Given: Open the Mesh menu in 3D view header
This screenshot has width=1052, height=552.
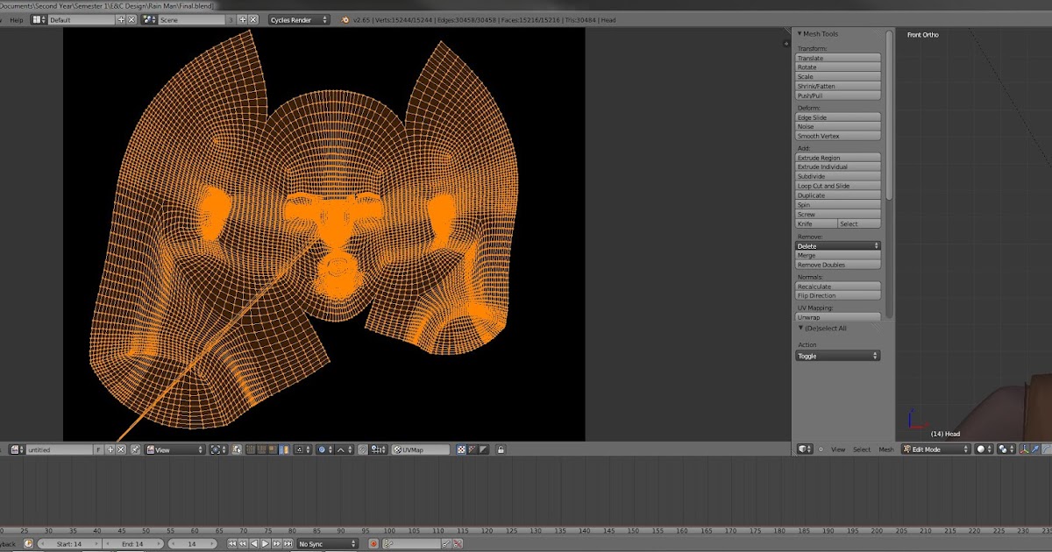Looking at the screenshot, I should pyautogui.click(x=886, y=449).
